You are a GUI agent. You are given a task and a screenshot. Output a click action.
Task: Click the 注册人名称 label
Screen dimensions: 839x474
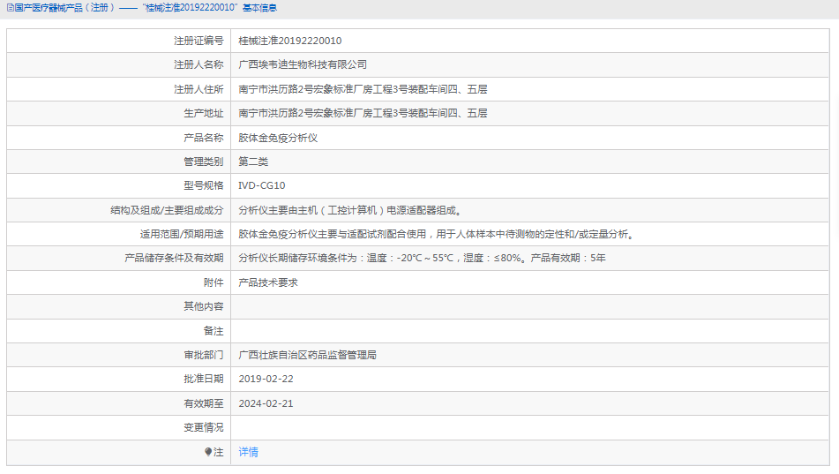click(x=199, y=64)
